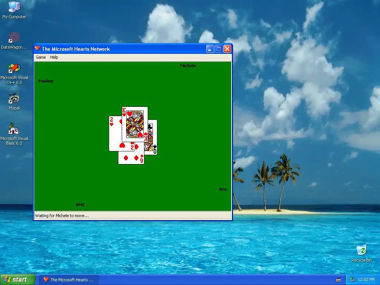Click the 12:02 PM clock
380x285 pixels.
(366, 280)
